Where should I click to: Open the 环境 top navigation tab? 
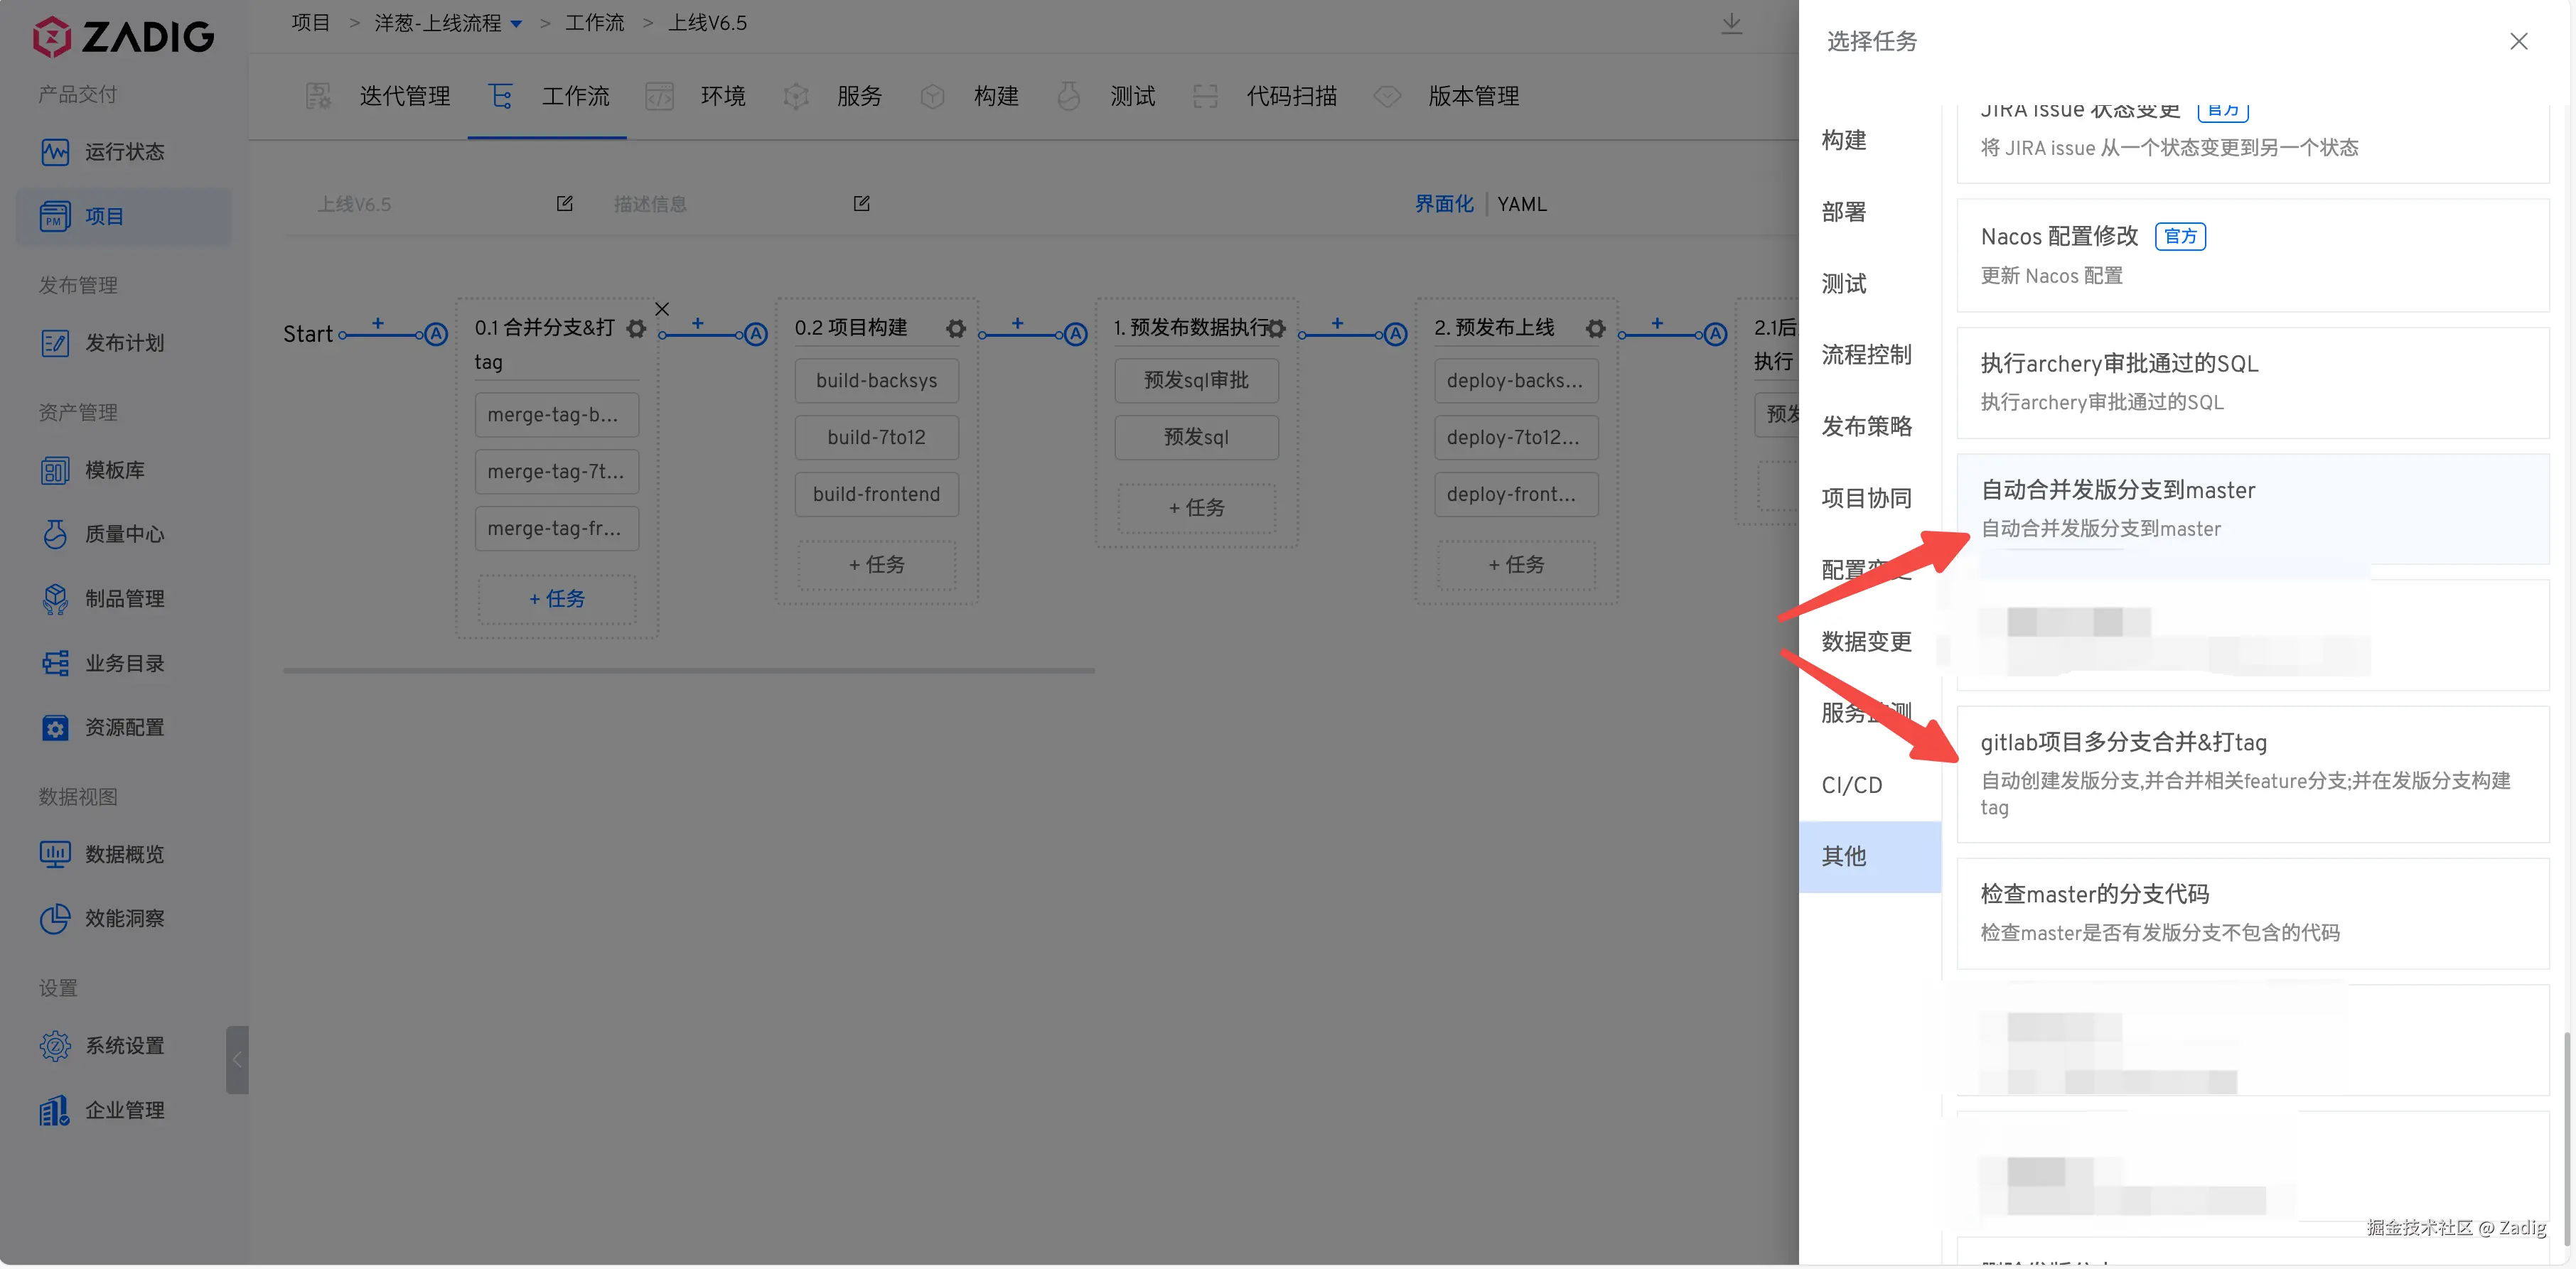[722, 96]
